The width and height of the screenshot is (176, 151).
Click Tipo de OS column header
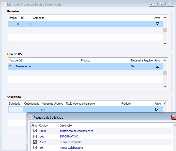pyautogui.click(x=44, y=60)
